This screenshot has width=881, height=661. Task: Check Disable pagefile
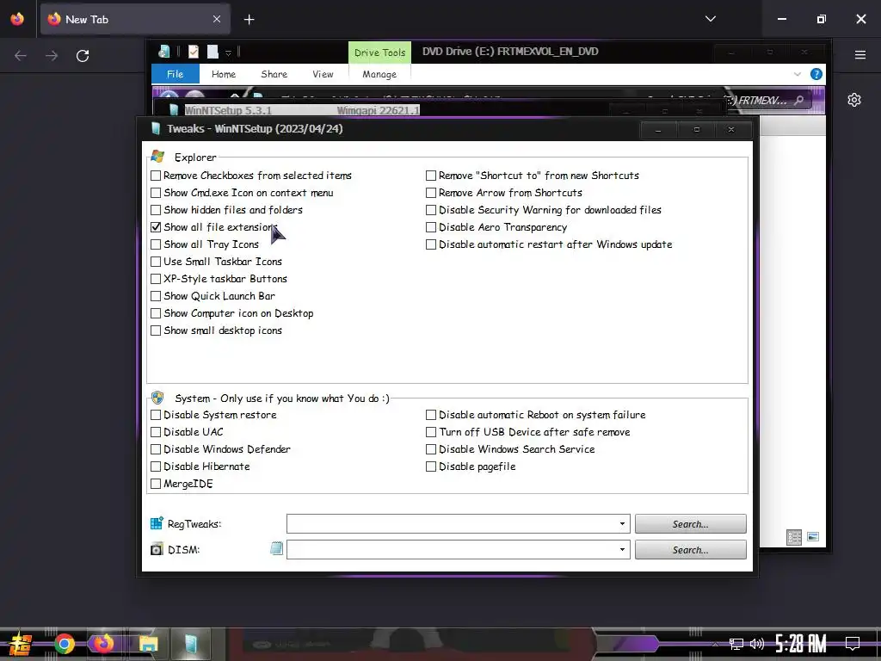[x=431, y=466]
